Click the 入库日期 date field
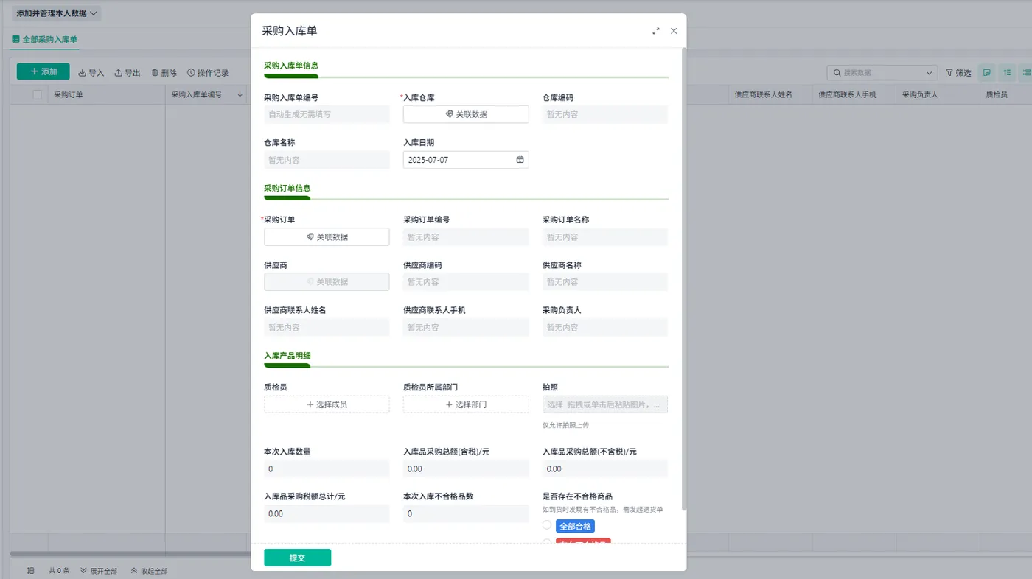The height and width of the screenshot is (579, 1032). pyautogui.click(x=466, y=160)
